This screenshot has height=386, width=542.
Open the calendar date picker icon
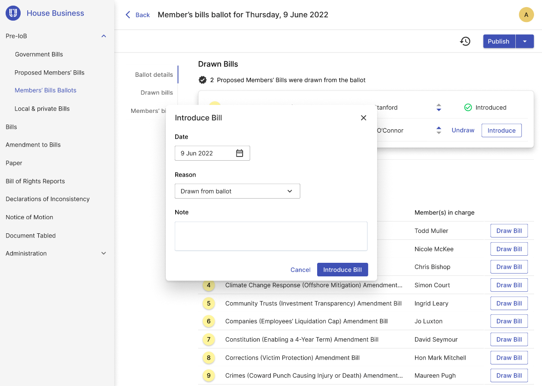pos(239,153)
